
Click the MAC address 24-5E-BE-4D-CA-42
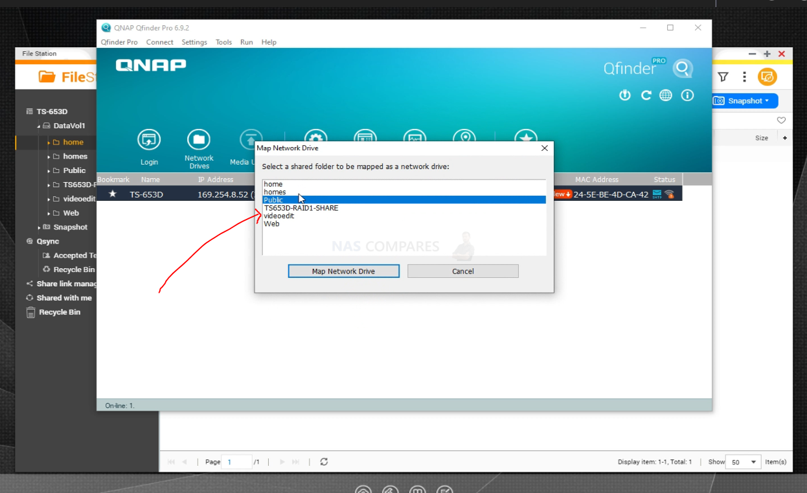(611, 194)
